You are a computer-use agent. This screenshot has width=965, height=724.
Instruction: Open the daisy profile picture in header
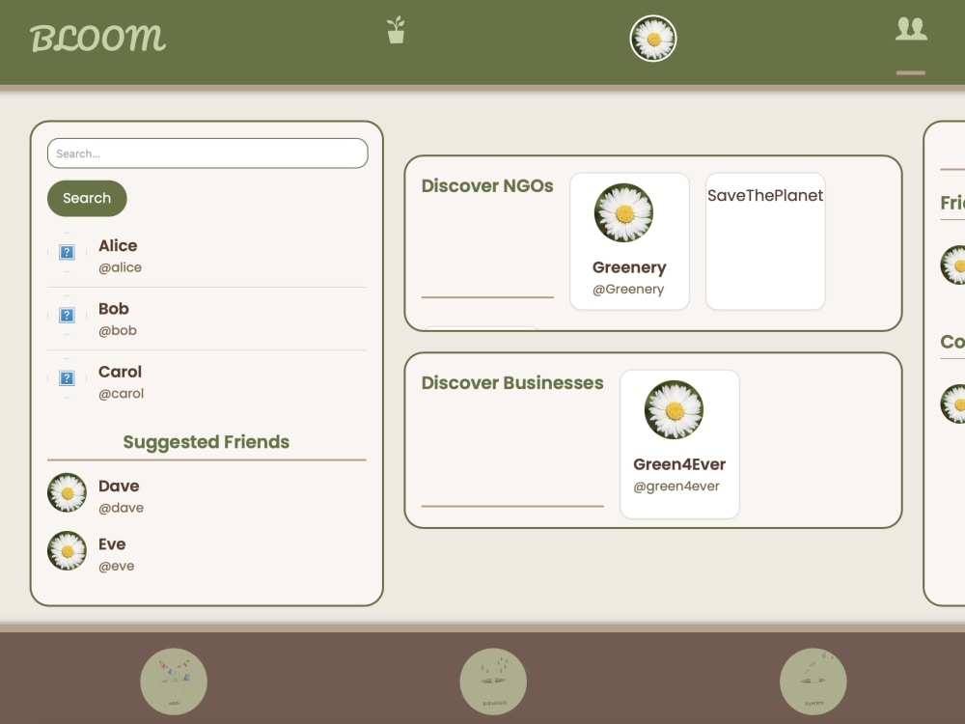(653, 39)
